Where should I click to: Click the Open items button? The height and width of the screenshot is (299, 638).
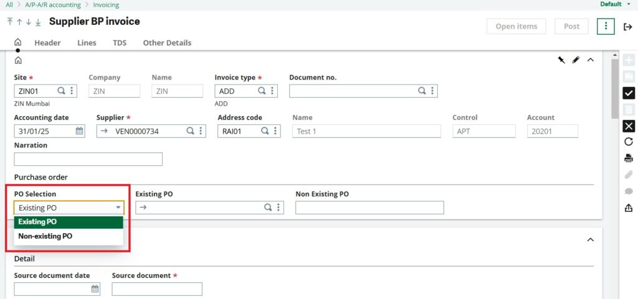[516, 26]
